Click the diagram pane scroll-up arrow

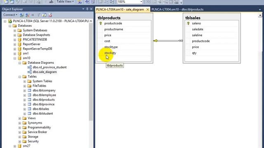(x=260, y=15)
